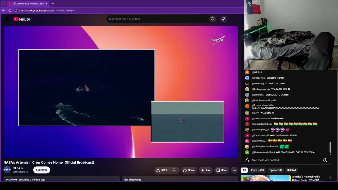This screenshot has width=338, height=190.
Task: Start voice search with the microphone
Action: pyautogui.click(x=224, y=19)
